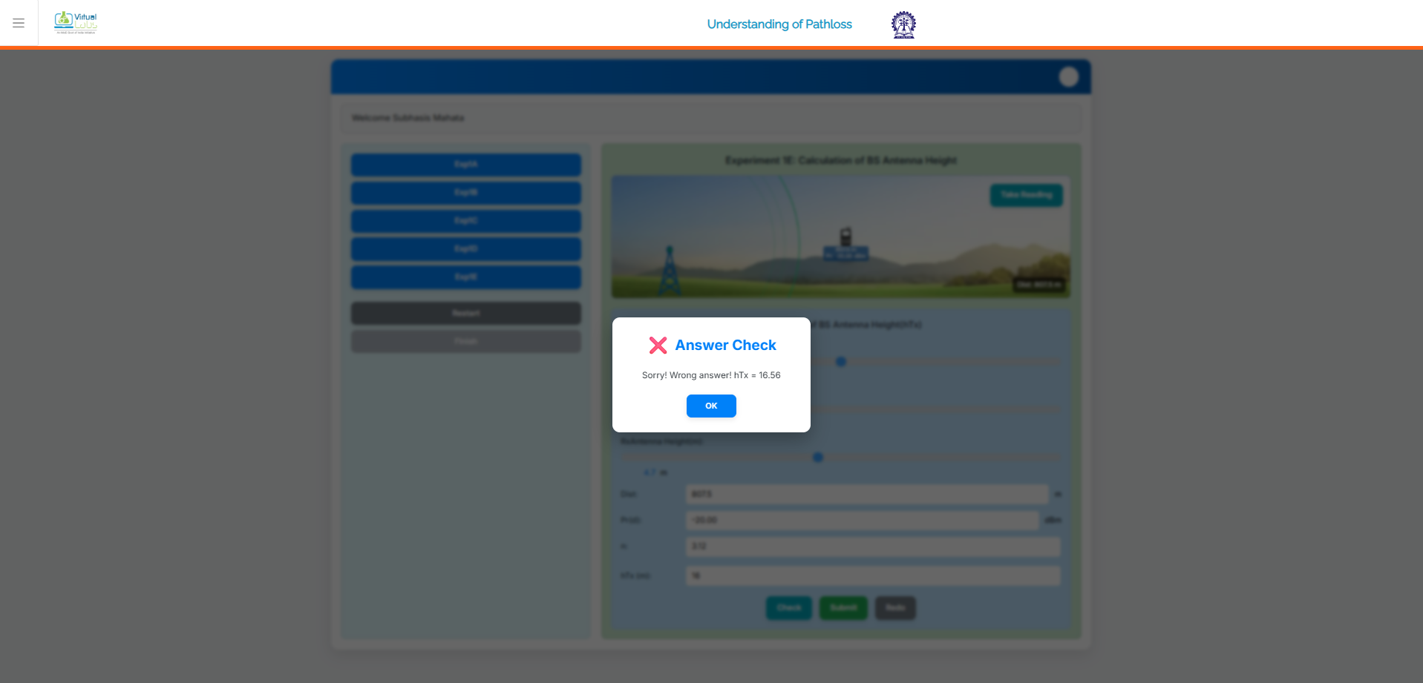The width and height of the screenshot is (1423, 683).
Task: Click the dark Redo button
Action: [x=895, y=608]
